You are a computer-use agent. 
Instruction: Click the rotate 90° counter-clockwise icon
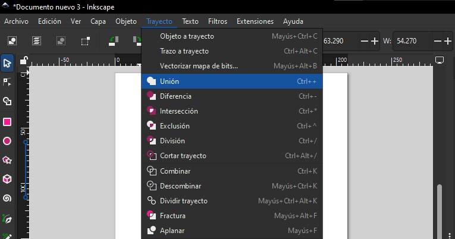113,41
